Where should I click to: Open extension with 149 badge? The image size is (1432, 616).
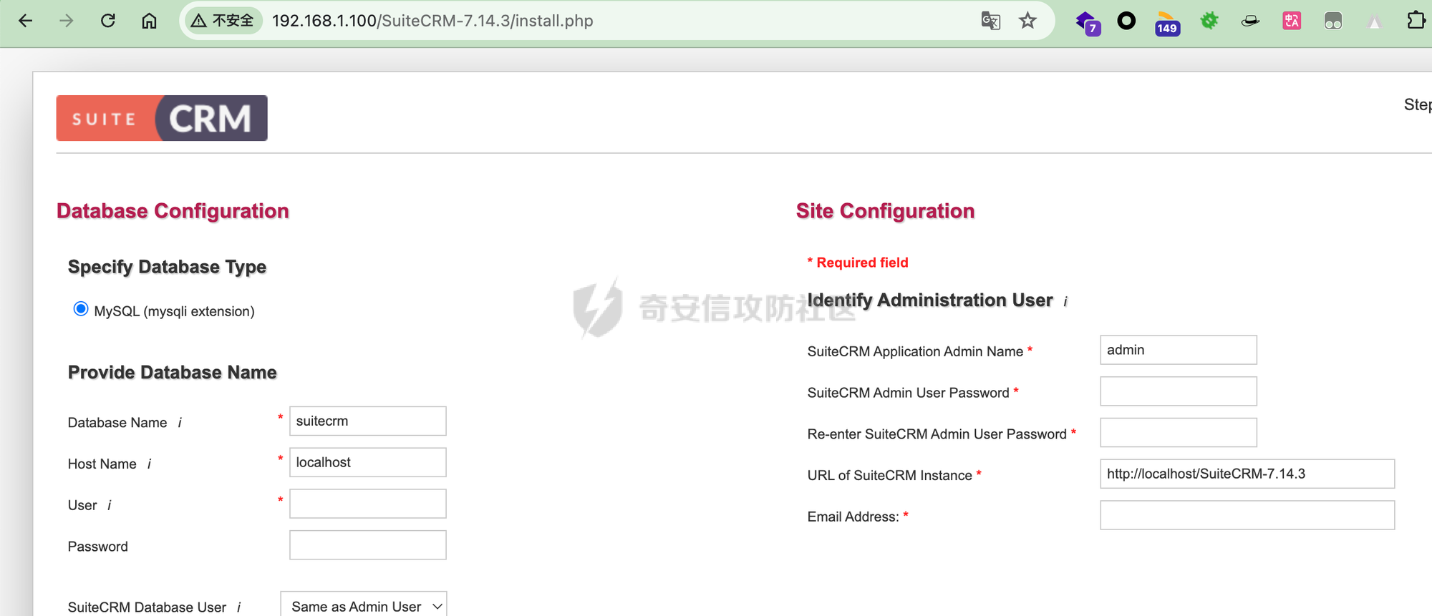pos(1167,24)
